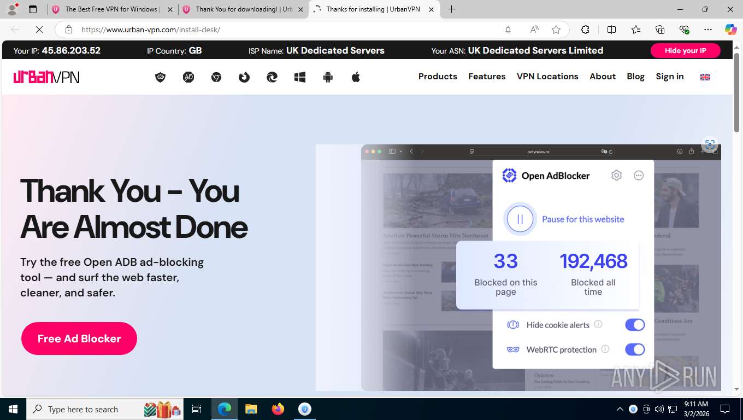Open the volume control in system tray
This screenshot has height=420, width=743.
659,409
